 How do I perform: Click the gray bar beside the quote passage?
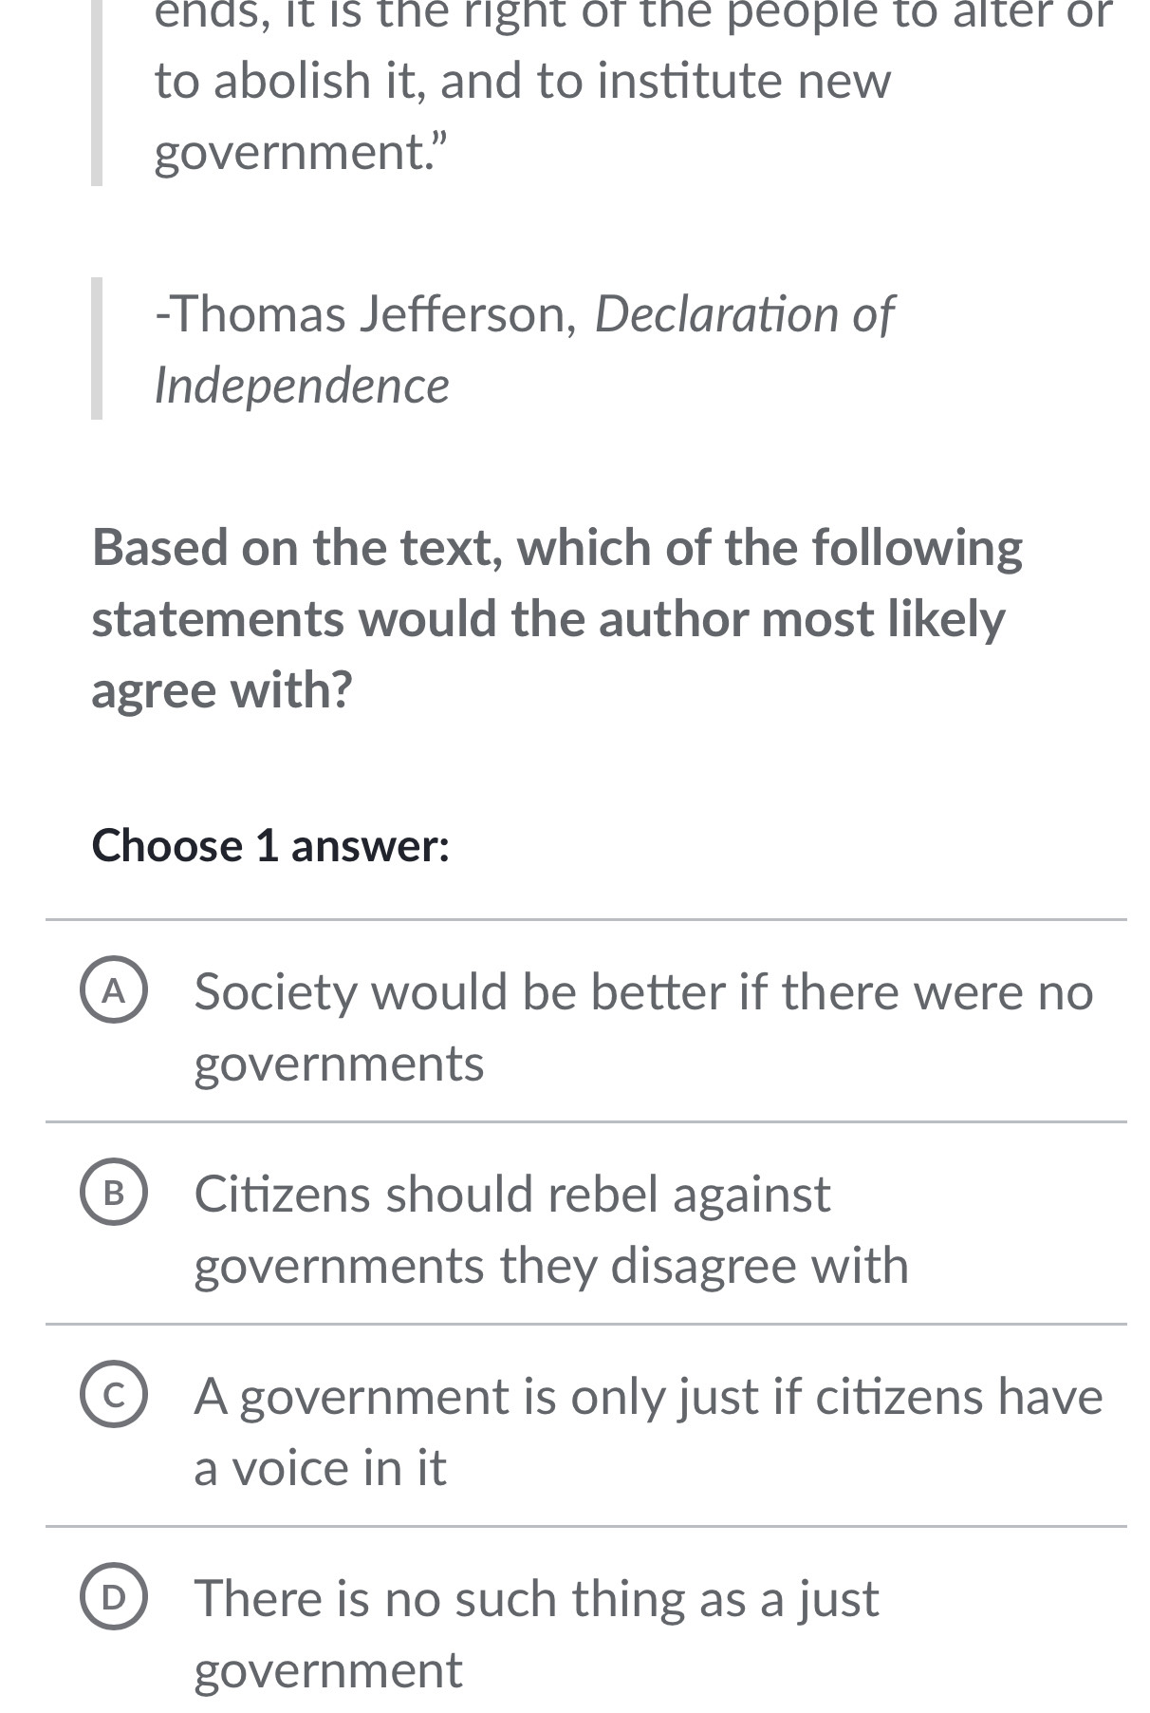(96, 93)
